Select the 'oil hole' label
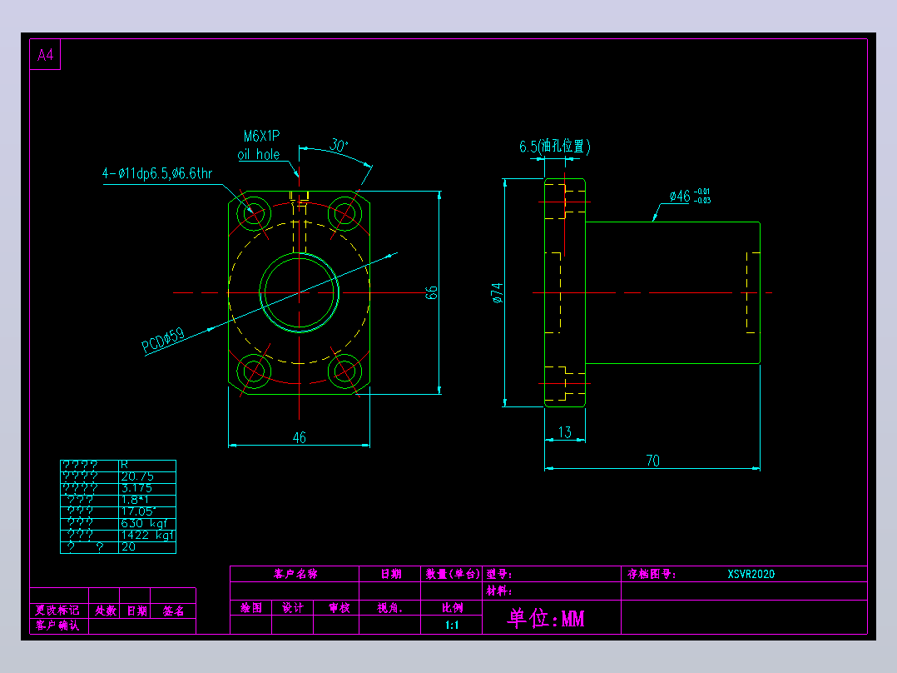 coord(259,155)
